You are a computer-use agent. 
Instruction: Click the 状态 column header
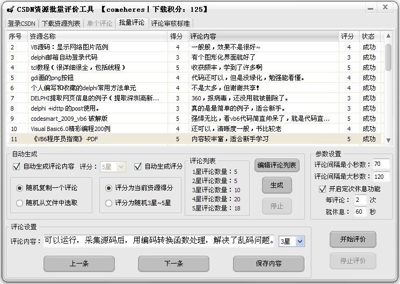(x=369, y=36)
